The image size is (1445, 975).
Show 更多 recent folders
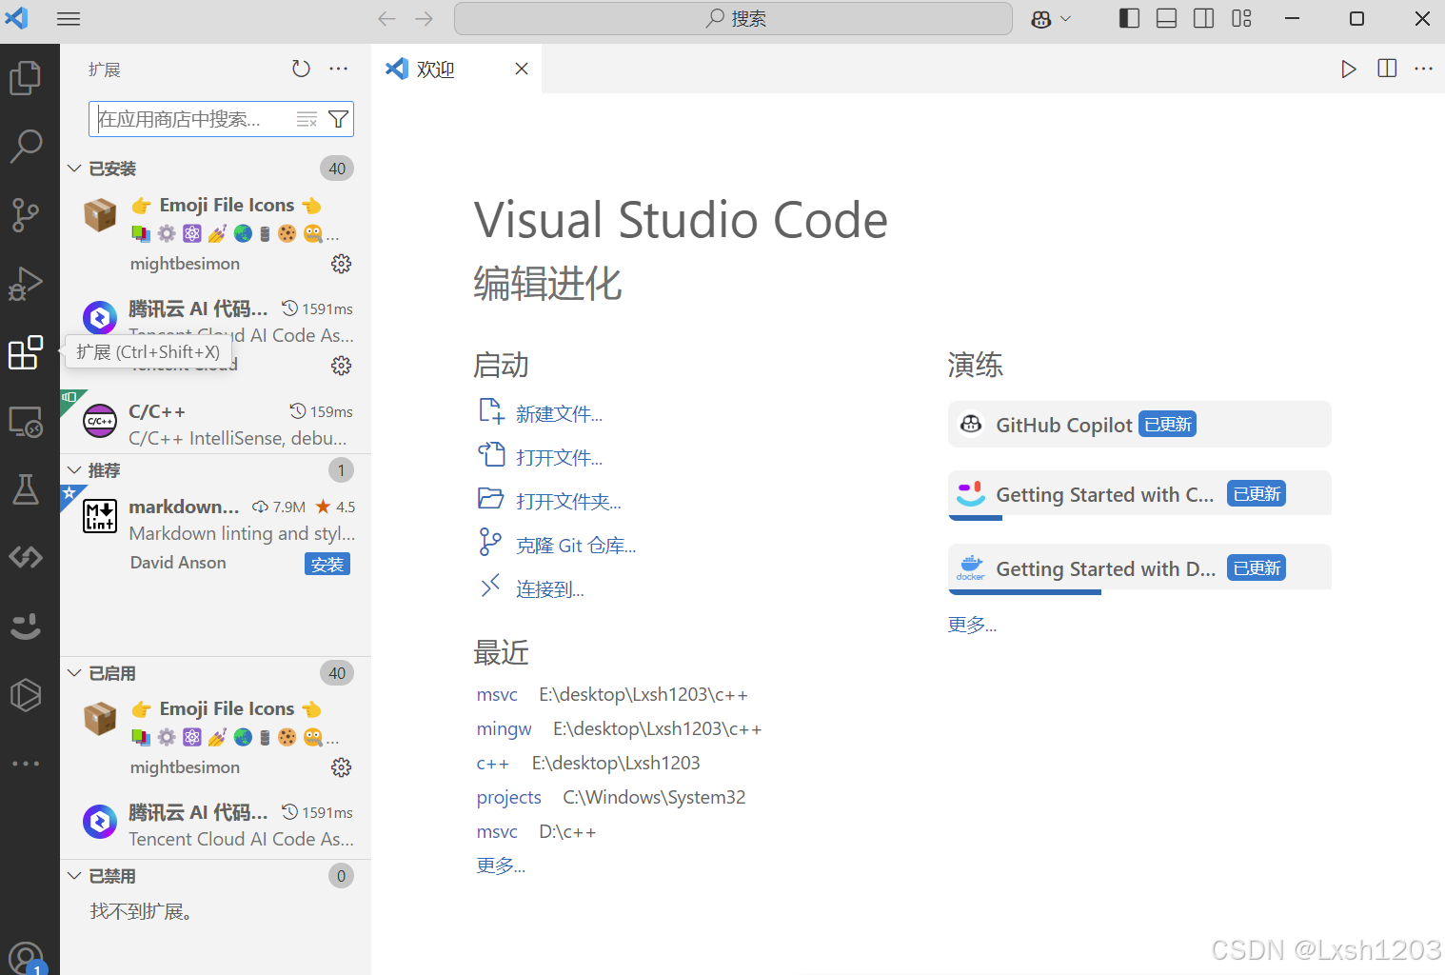pyautogui.click(x=501, y=866)
